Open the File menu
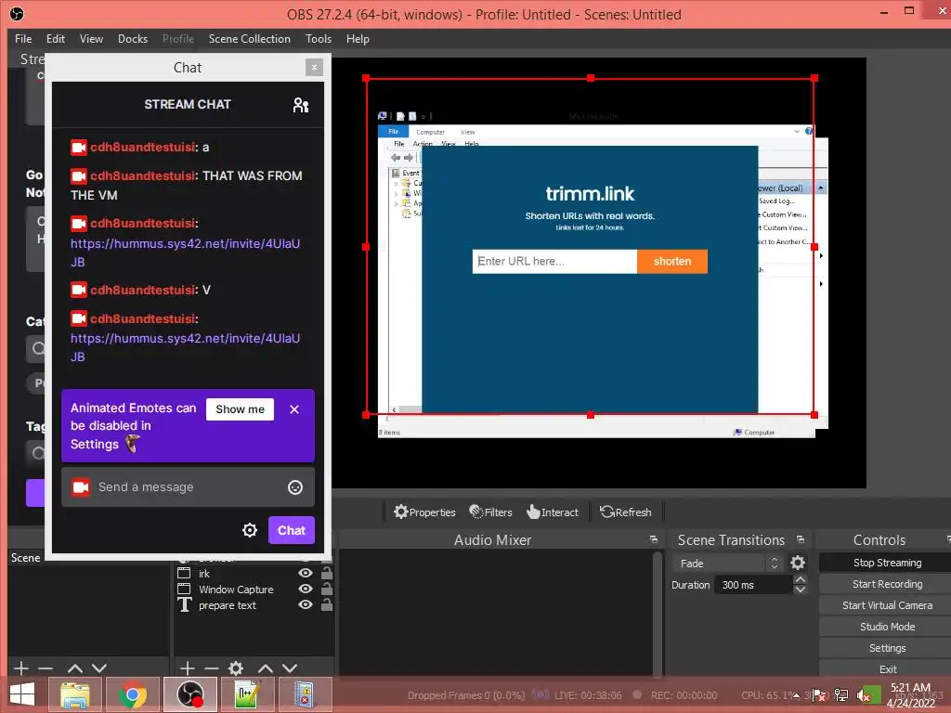 tap(23, 39)
